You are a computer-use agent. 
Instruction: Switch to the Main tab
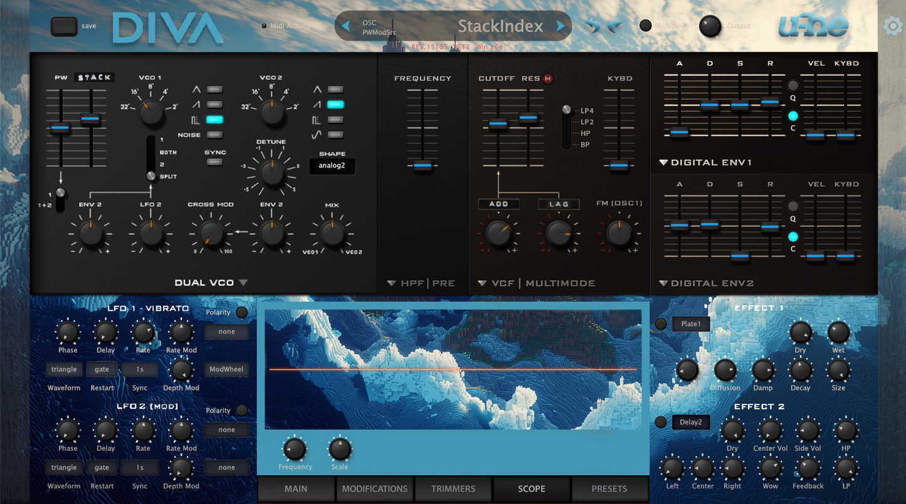296,489
